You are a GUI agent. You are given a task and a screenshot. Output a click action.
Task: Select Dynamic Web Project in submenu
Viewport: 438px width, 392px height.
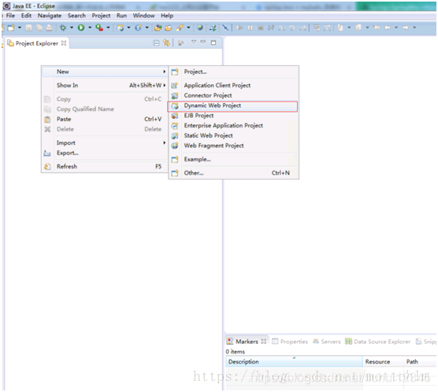232,105
